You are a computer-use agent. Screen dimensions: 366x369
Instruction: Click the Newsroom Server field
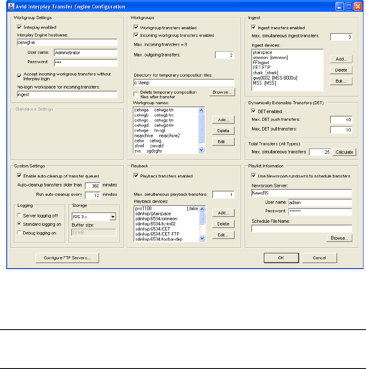pyautogui.click(x=302, y=193)
